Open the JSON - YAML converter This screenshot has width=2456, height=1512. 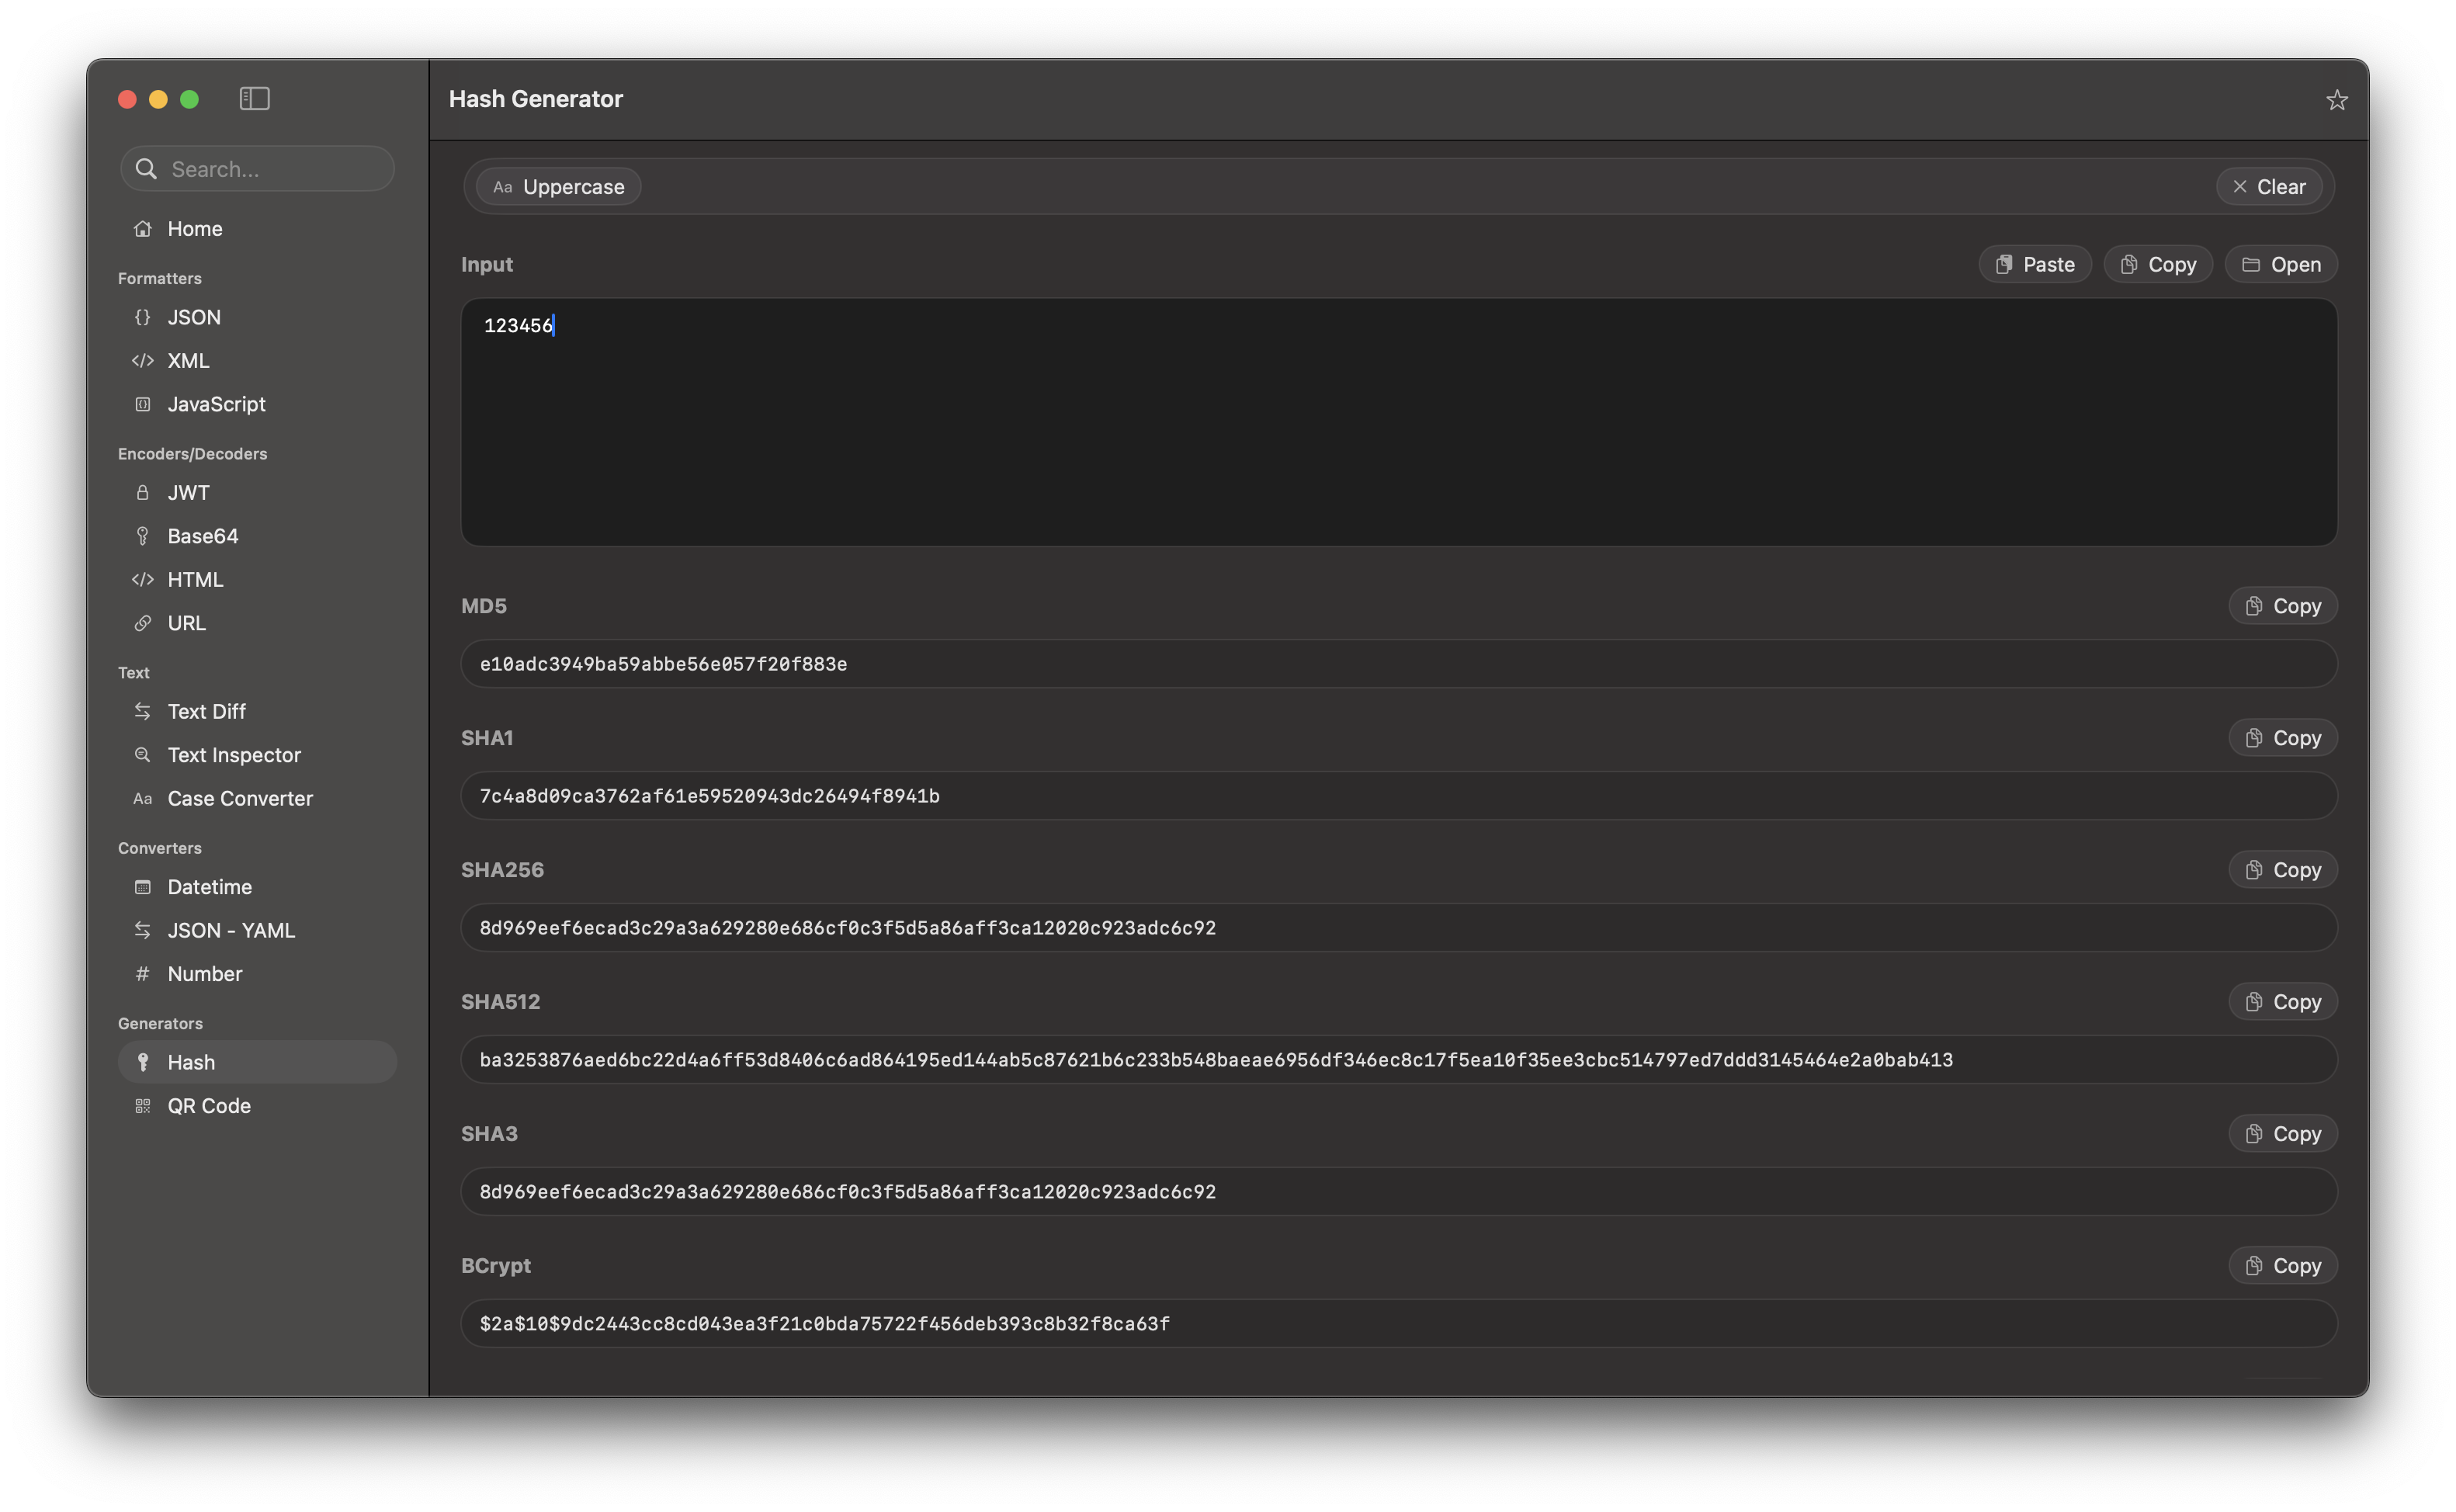coord(230,930)
